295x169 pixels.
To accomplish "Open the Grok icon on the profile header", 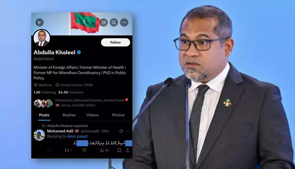I will click(x=104, y=23).
